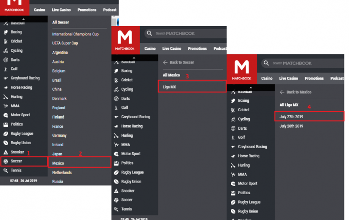Click the Darts icon in the middle panel sidebar
This screenshot has height=220, width=349.
[116, 99]
